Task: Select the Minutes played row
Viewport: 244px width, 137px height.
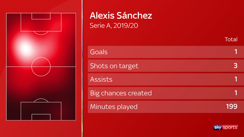Action: pos(166,107)
